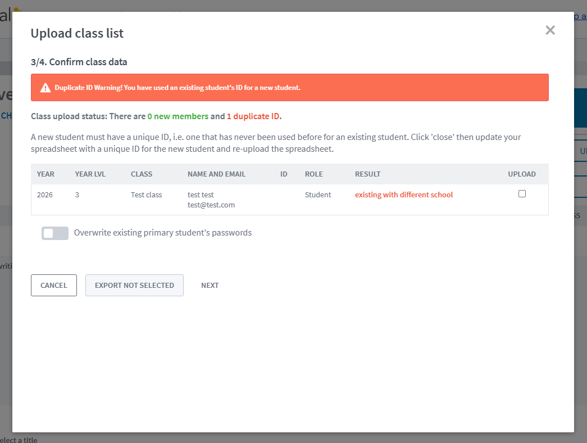Click the '1 duplicate ID' status text
Viewport: 587px width, 443px height.
pyautogui.click(x=253, y=116)
